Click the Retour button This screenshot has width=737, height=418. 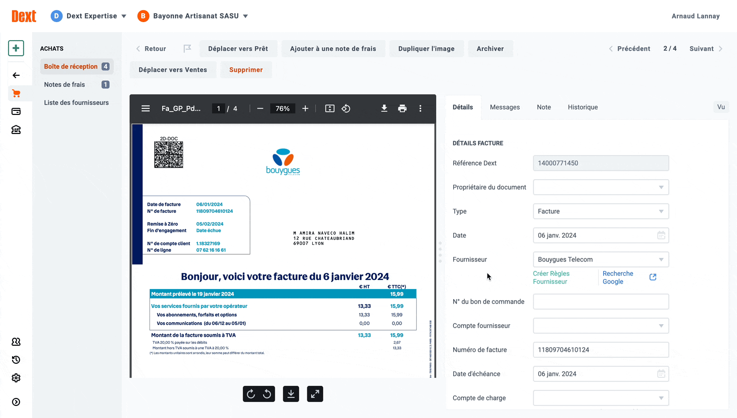point(151,49)
